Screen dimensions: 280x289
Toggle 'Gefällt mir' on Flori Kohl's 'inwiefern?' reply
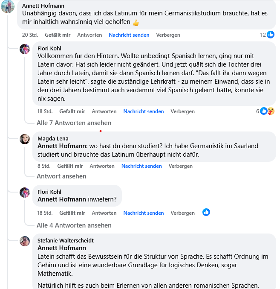pyautogui.click(x=72, y=213)
